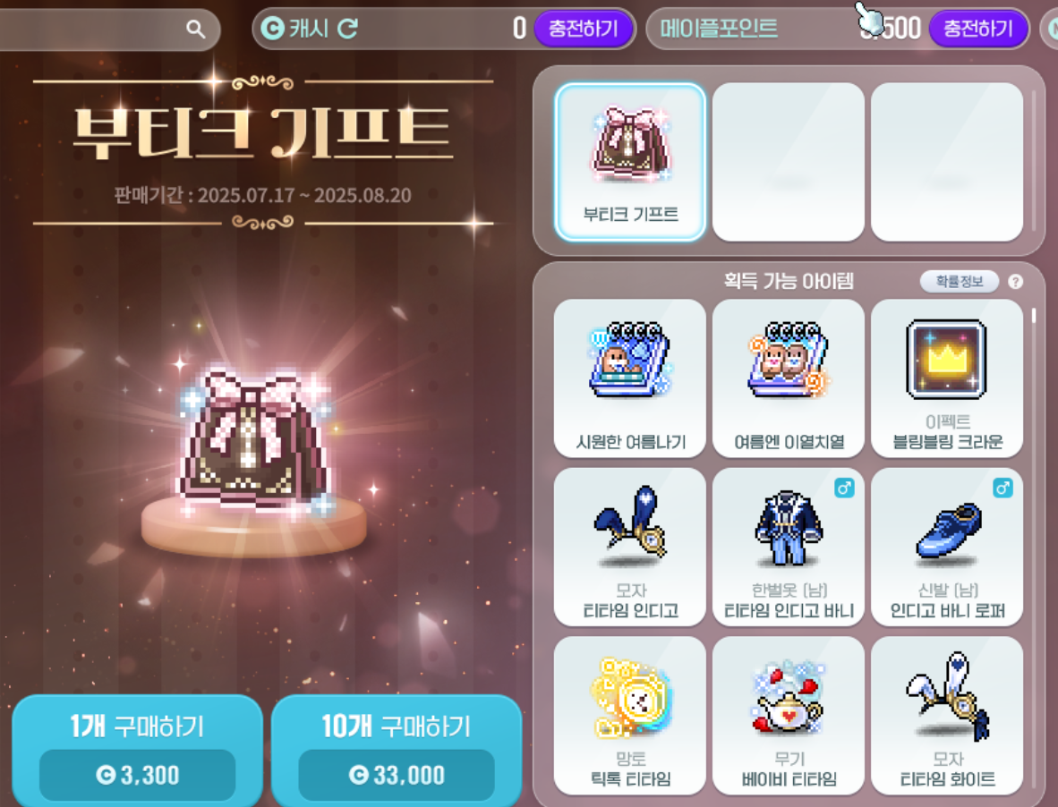1058x807 pixels.
Task: Select 블링블링 크라운 effect item
Action: click(947, 378)
